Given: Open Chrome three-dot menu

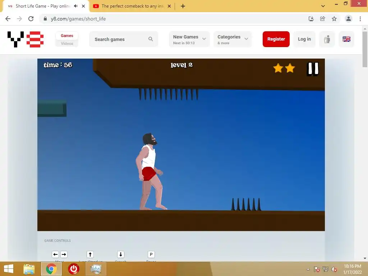Looking at the screenshot, I should (x=360, y=19).
